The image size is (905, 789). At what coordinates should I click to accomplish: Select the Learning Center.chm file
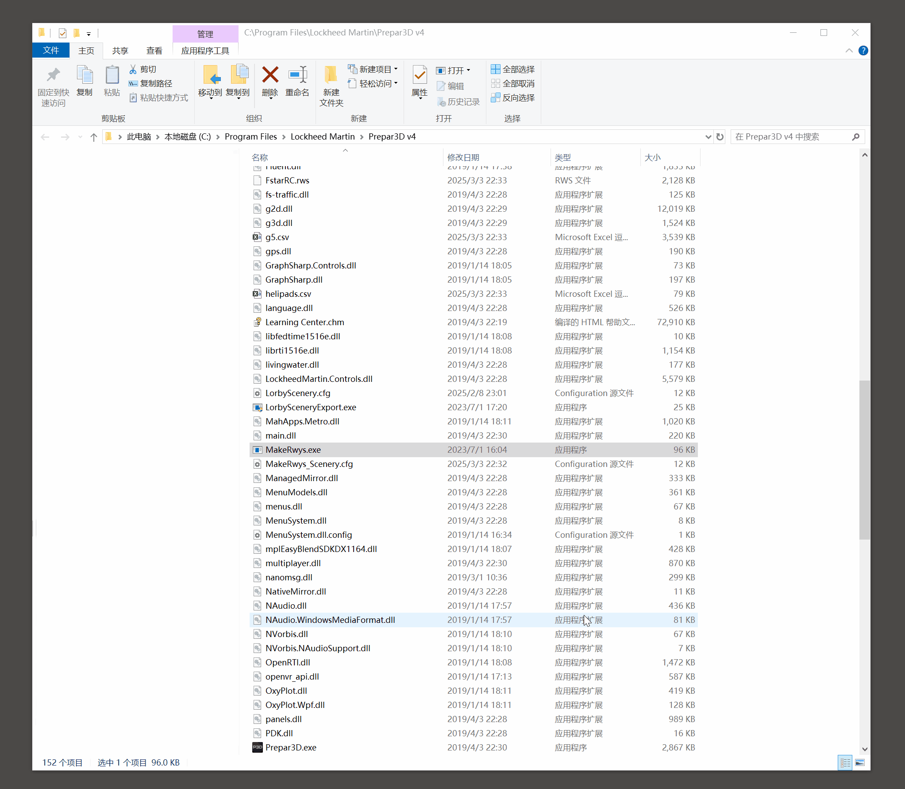474,322
